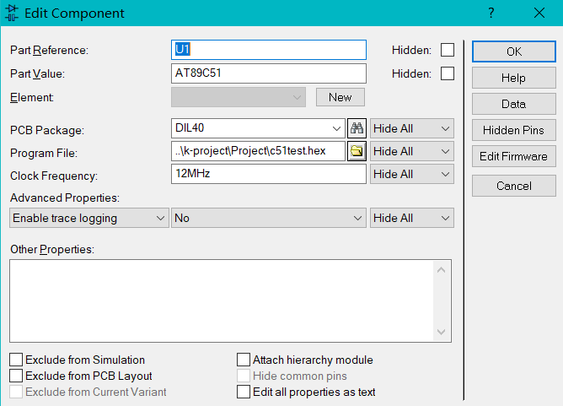Click the Hidden Pins button
This screenshot has height=406, width=563.
pyautogui.click(x=514, y=130)
